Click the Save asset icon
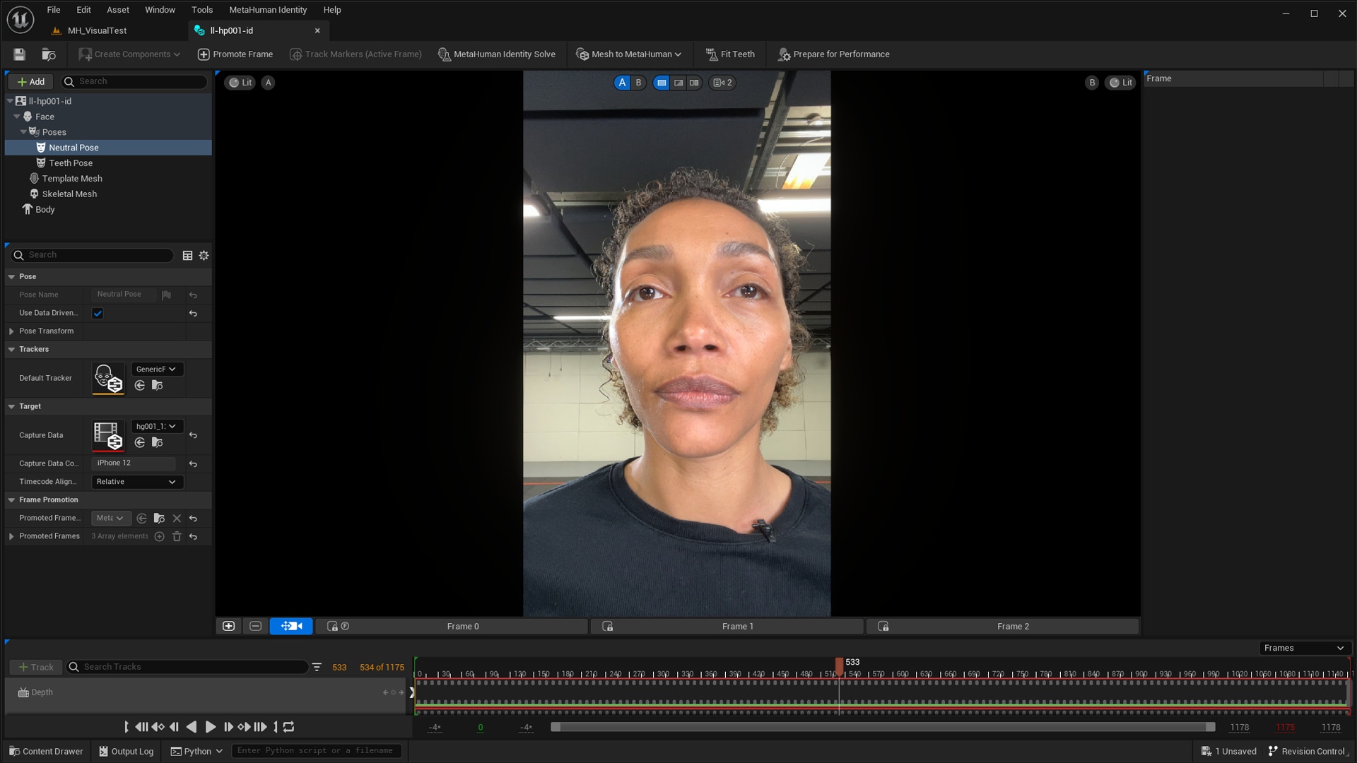This screenshot has width=1357, height=763. pyautogui.click(x=19, y=54)
